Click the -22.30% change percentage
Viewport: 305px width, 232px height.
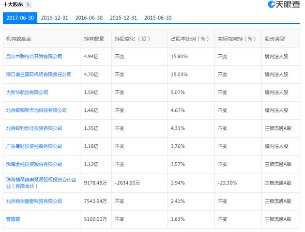coord(227,183)
